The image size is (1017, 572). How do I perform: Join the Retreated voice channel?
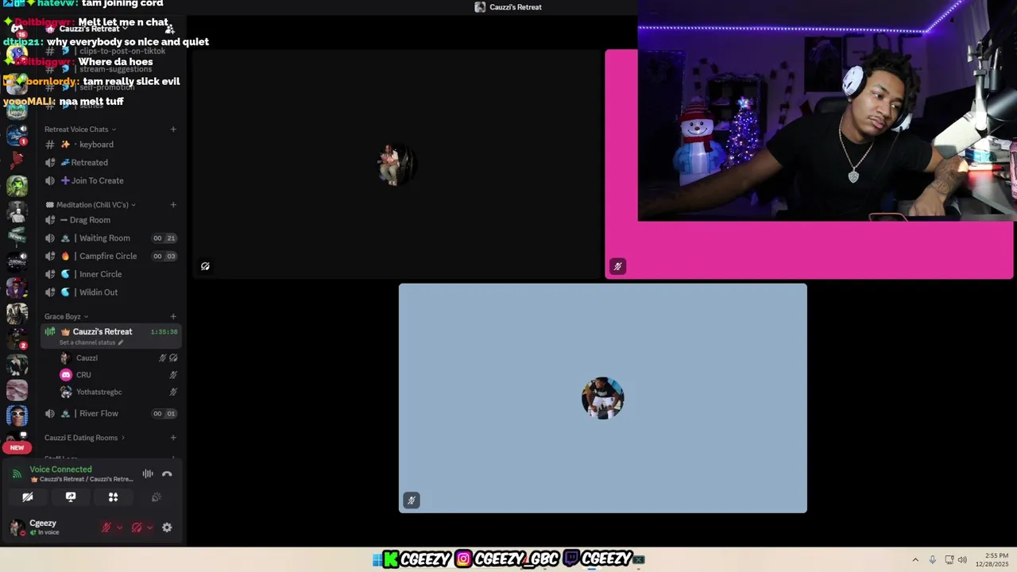click(x=111, y=163)
